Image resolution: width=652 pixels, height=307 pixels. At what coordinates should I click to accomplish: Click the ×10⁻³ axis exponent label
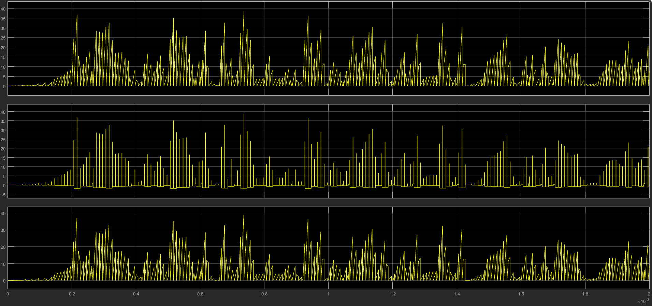click(x=643, y=301)
